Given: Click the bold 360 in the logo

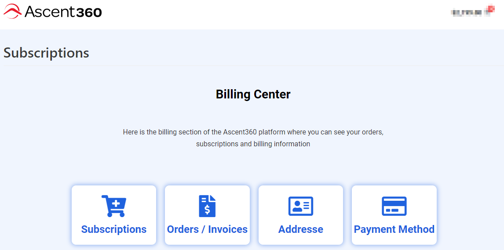Looking at the screenshot, I should (88, 12).
